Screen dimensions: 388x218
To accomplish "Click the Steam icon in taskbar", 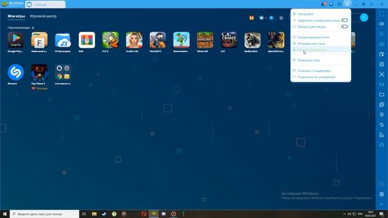I will point(104,214).
